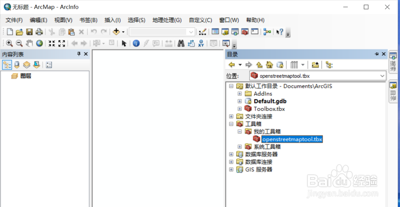Image resolution: width=400 pixels, height=207 pixels.
Task: Click Go To Default Geodatabase icon
Action: coord(280,65)
